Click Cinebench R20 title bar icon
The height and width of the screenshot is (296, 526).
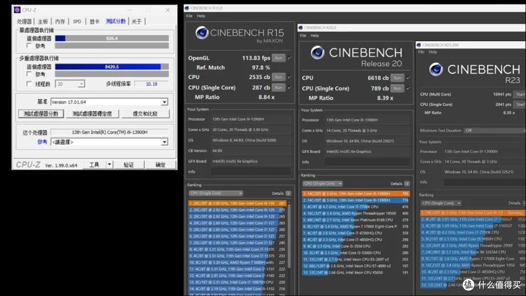click(301, 28)
